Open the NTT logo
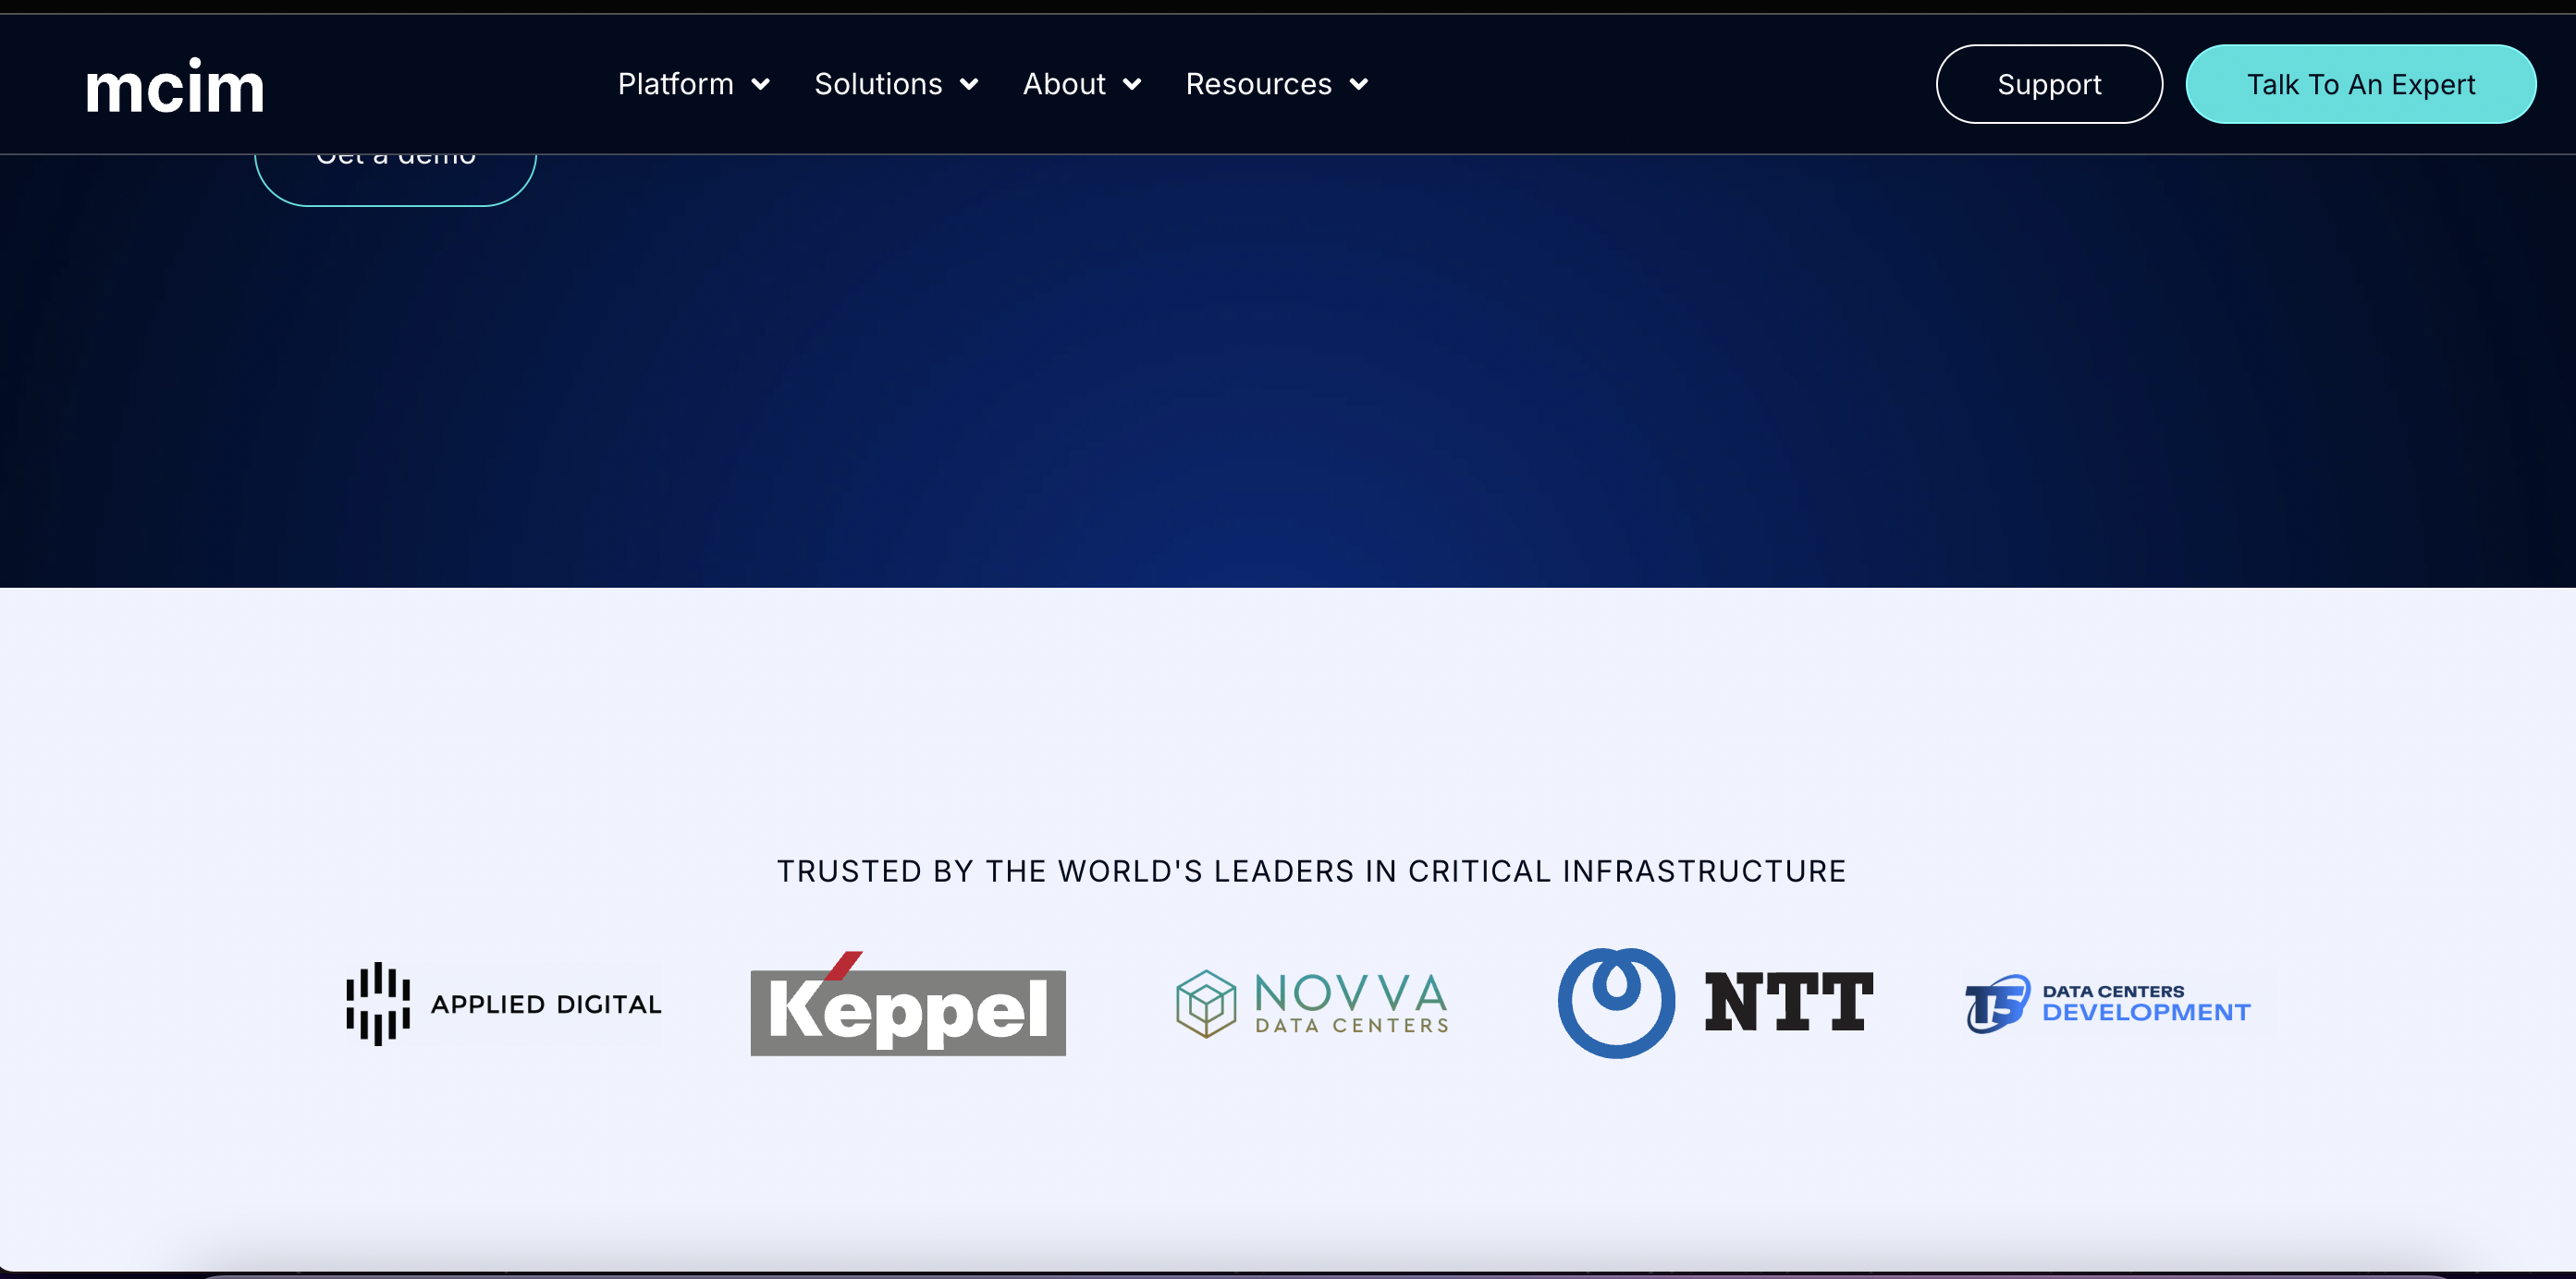2576x1279 pixels. (1716, 1004)
